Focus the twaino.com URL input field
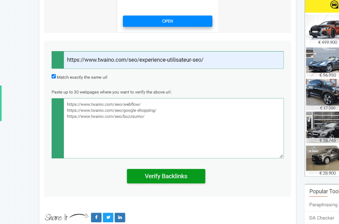 (174, 60)
